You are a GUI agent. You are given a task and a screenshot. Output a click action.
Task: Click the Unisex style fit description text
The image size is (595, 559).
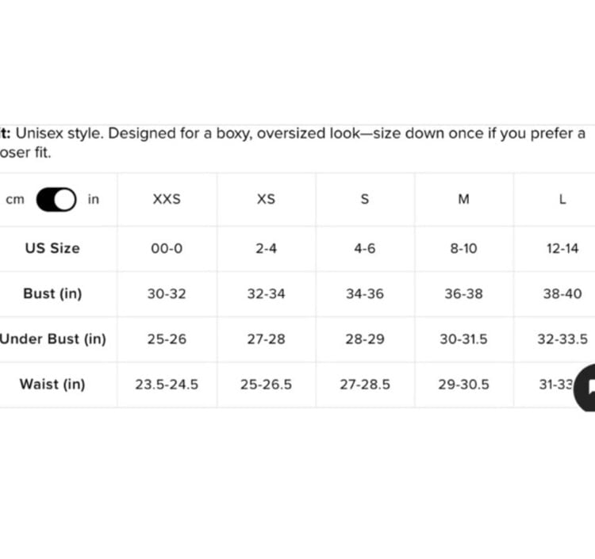tap(293, 143)
